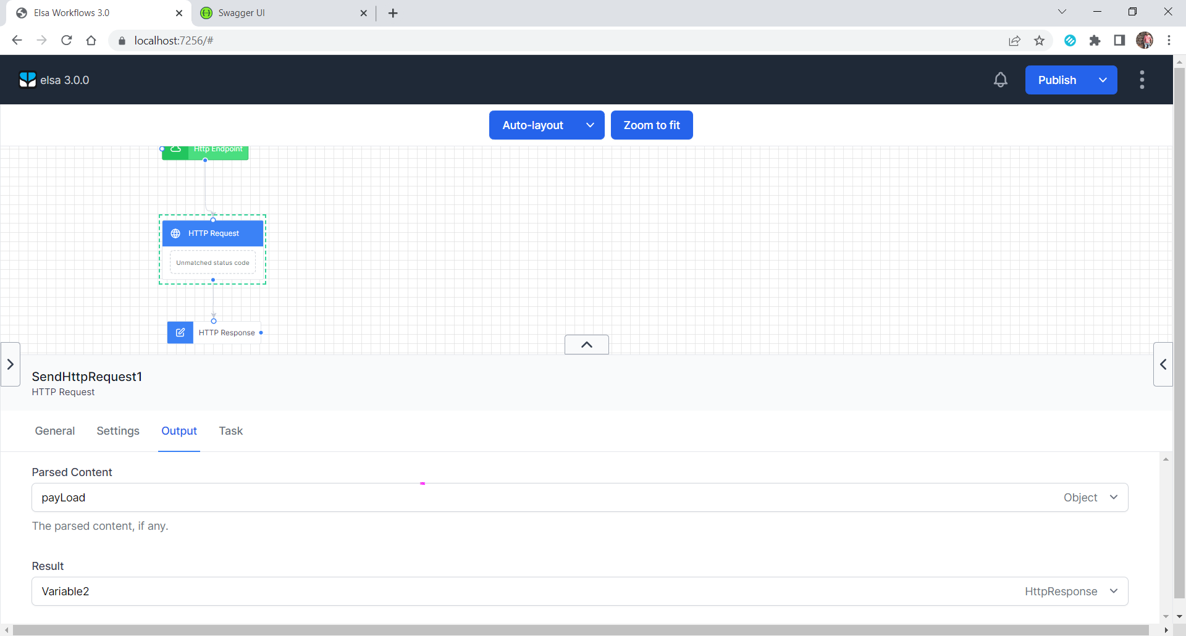Open the vertical ellipsis menu in Elsa header
Image resolution: width=1186 pixels, height=636 pixels.
(x=1142, y=80)
